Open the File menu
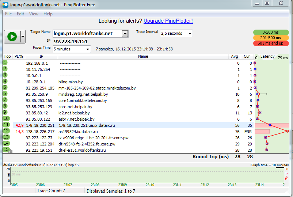 8,14
